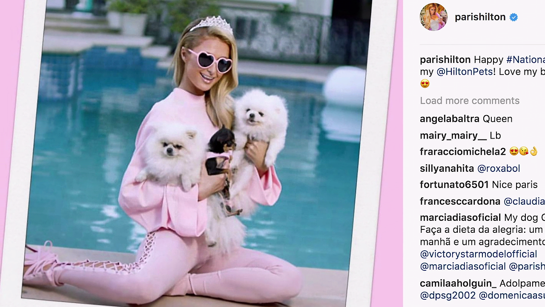Open marciadiasoficial commenter profile
Image resolution: width=545 pixels, height=307 pixels.
click(460, 218)
